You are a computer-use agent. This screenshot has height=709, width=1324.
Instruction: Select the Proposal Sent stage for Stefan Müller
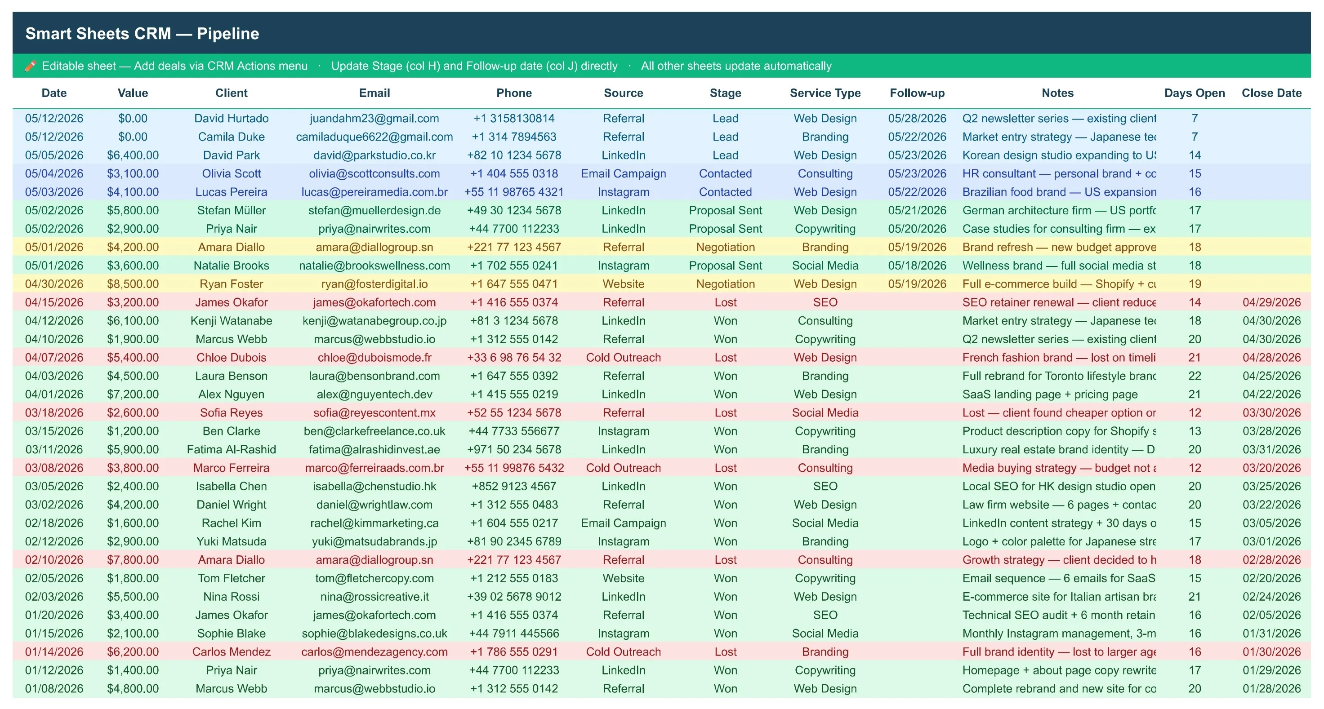[725, 211]
